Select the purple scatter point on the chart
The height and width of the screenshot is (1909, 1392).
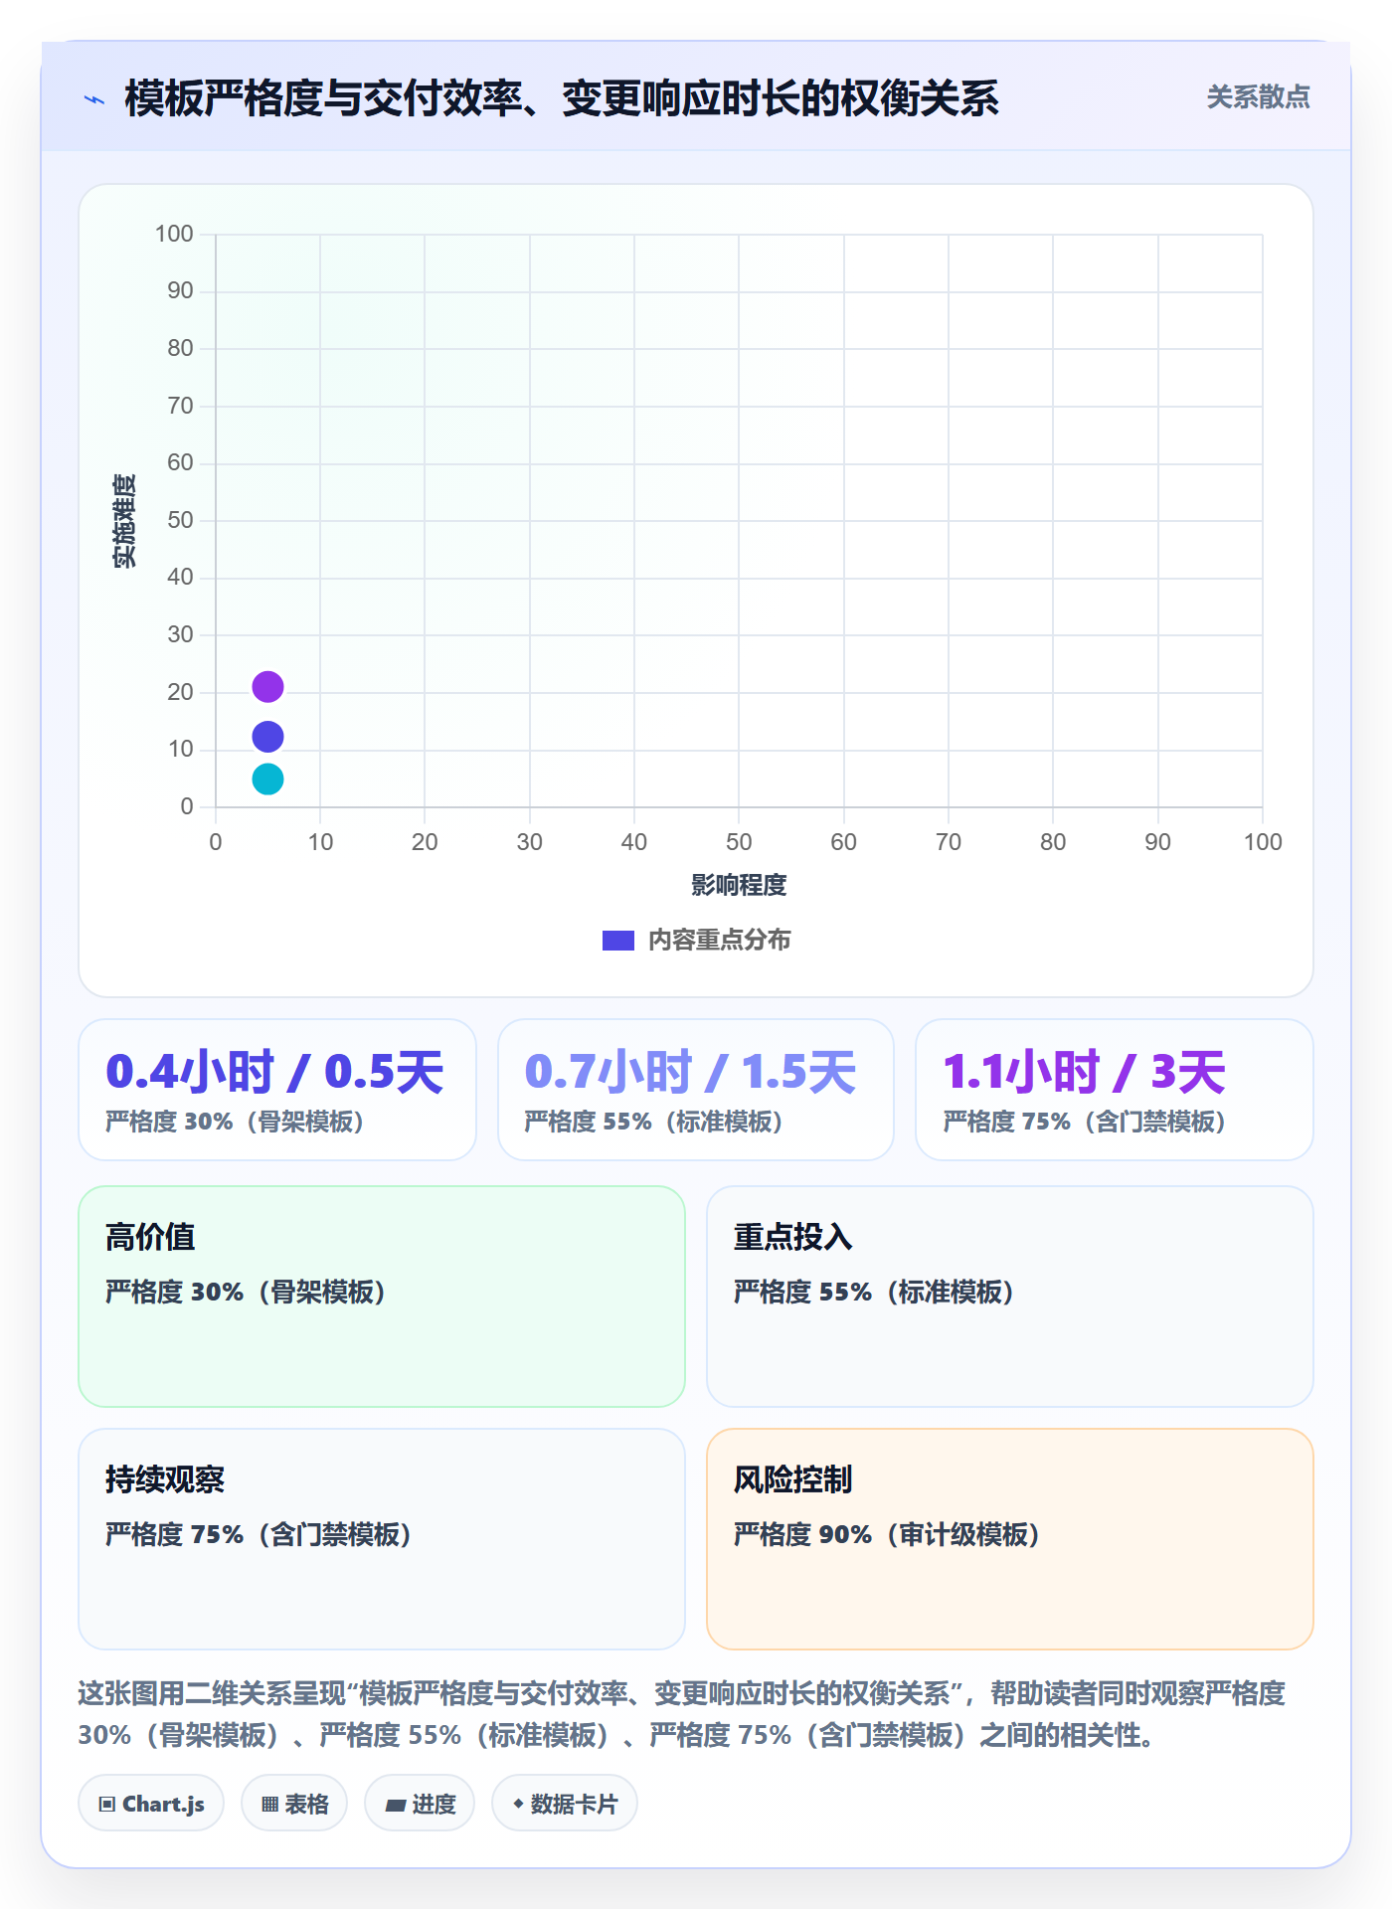[267, 686]
